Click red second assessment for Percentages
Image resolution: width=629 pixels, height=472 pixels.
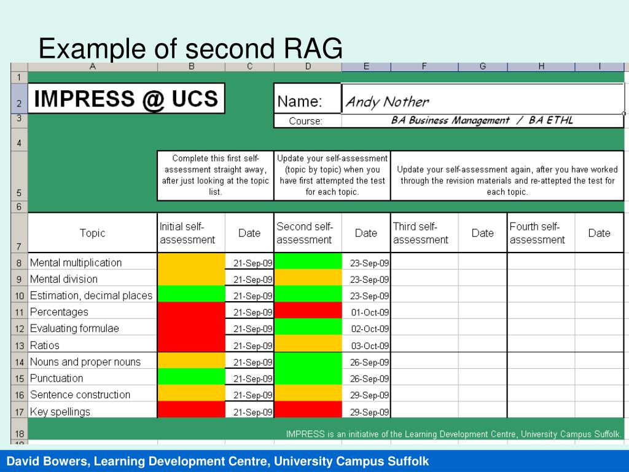click(x=308, y=310)
